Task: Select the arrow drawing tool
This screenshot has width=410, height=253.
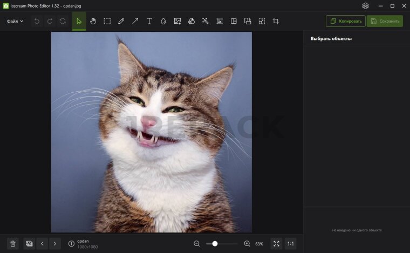Action: (x=135, y=21)
